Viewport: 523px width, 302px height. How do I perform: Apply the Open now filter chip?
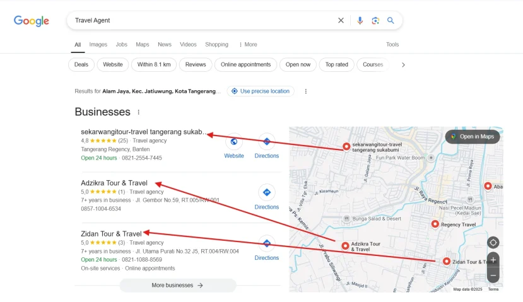[298, 65]
